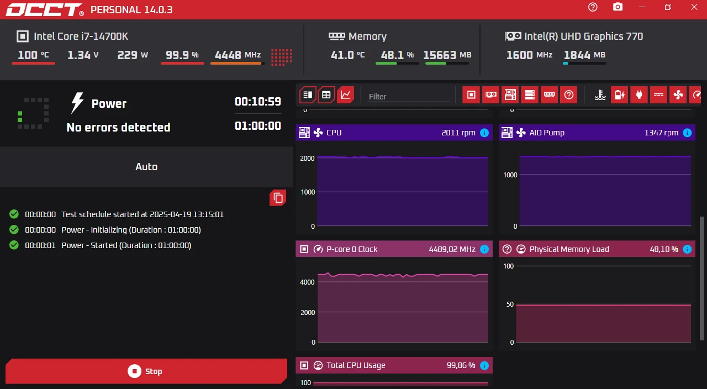Open info for Physical Memory Load graph
This screenshot has height=389, width=707.
[687, 249]
